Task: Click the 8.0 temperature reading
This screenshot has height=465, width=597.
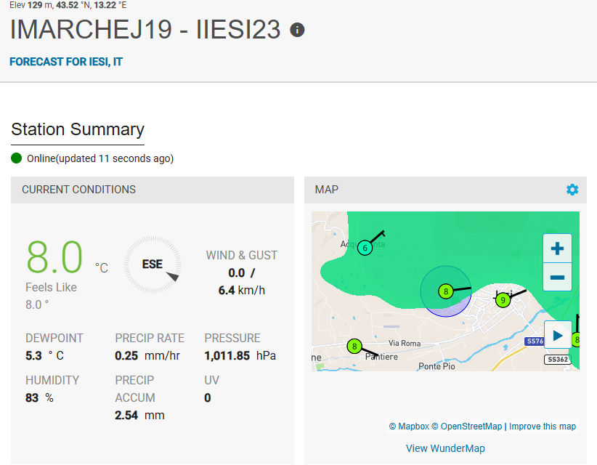Action: (55, 259)
